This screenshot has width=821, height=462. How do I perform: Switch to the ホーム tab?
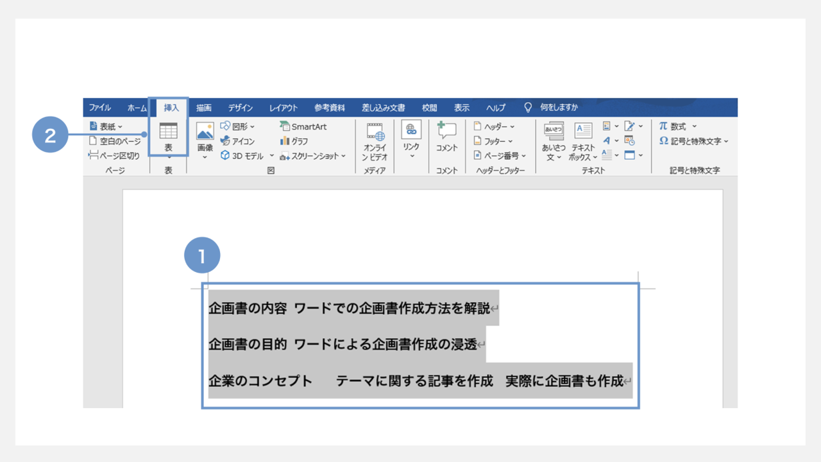[x=137, y=108]
